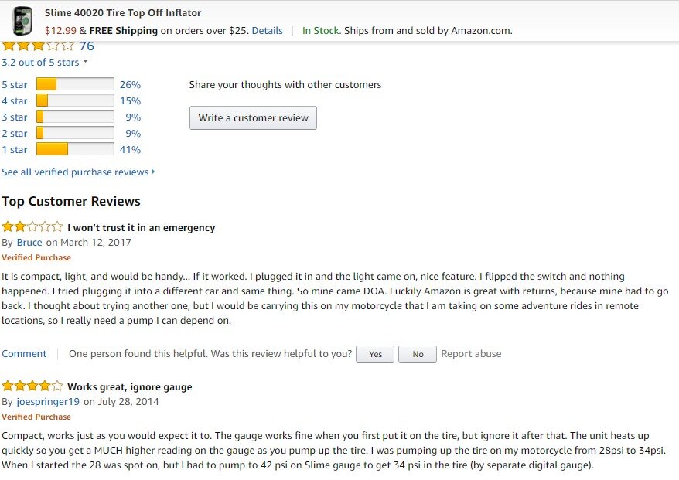
Task: Click the Slime inflator product thumbnail
Action: [x=23, y=21]
